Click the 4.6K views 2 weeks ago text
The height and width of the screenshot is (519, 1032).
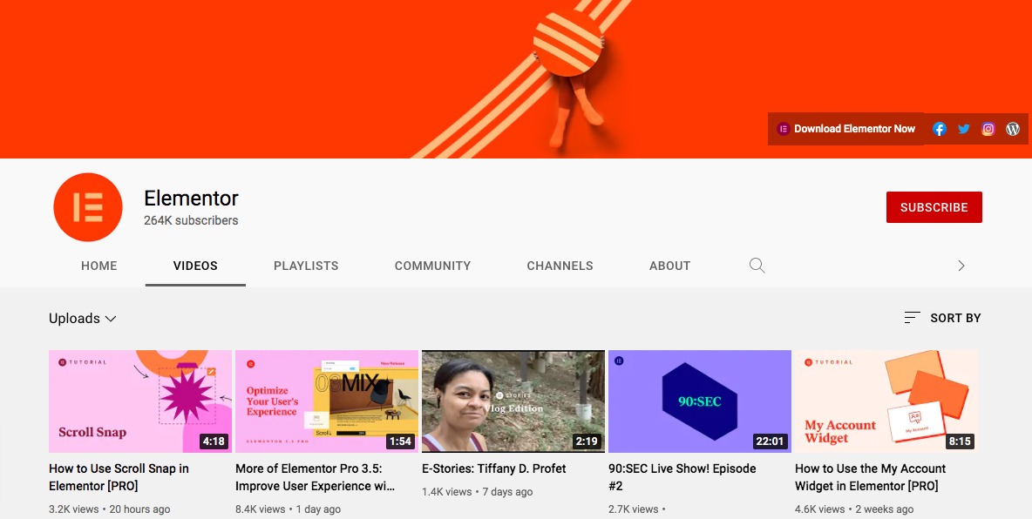pos(854,509)
